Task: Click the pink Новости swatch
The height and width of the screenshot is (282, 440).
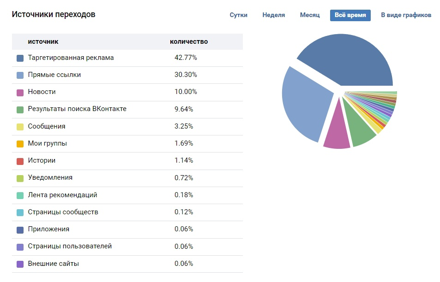Action: click(x=20, y=93)
